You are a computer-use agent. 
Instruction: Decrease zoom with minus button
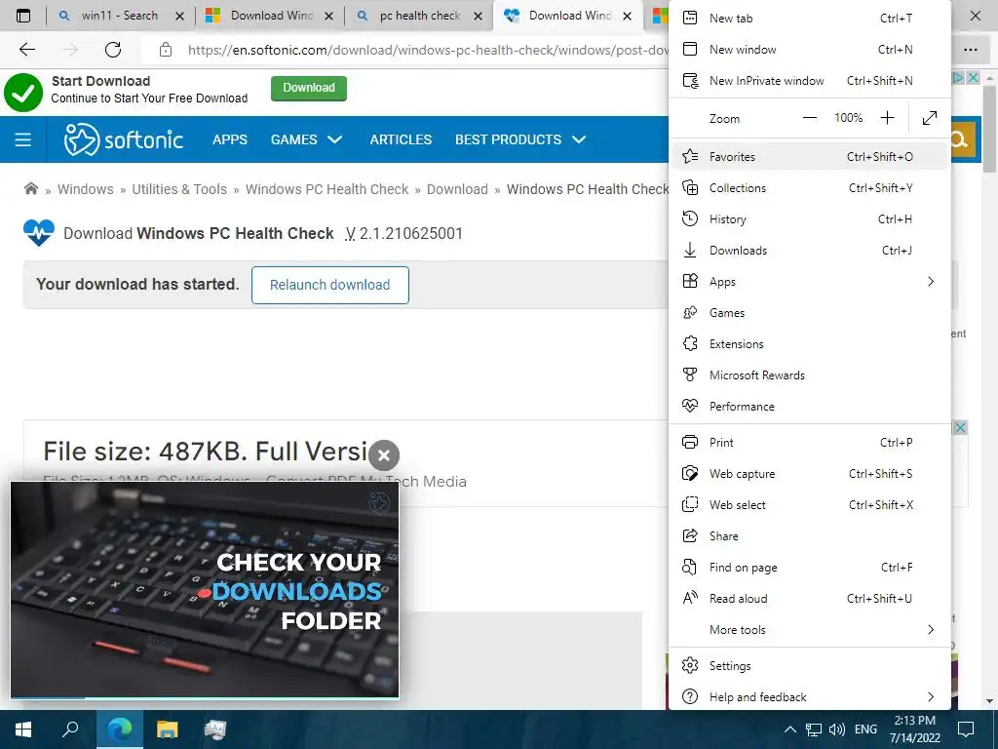click(x=810, y=118)
